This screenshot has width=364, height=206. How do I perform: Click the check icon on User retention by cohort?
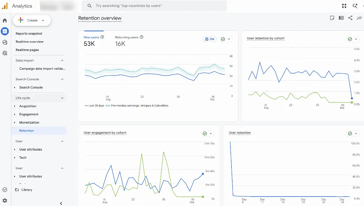coord(350,39)
